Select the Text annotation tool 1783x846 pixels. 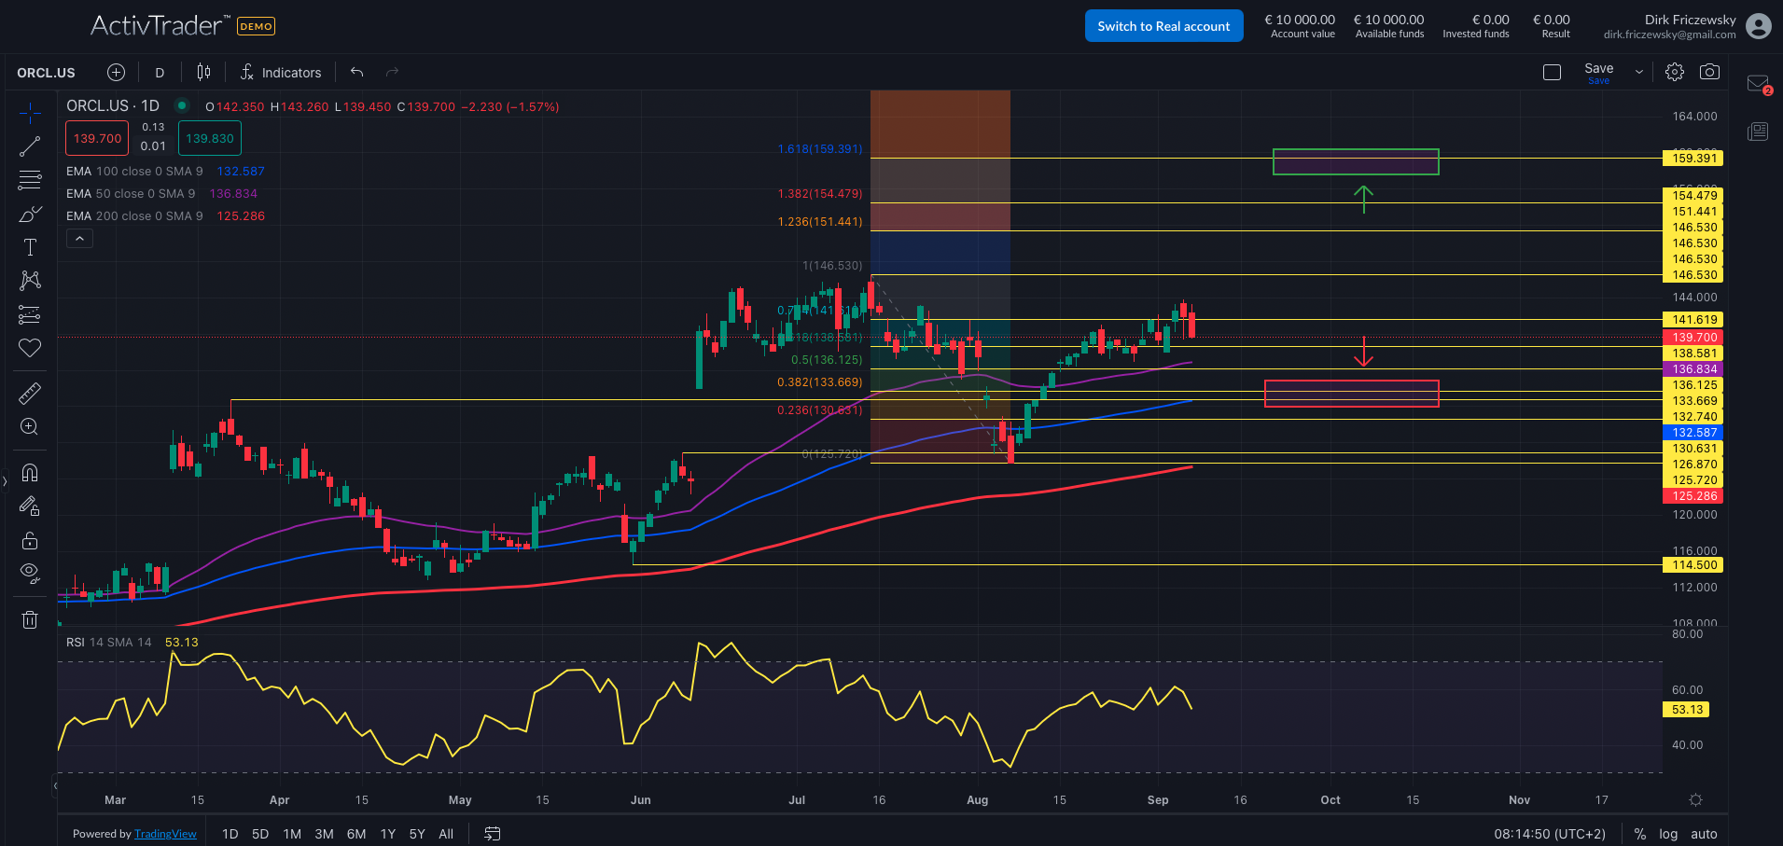click(30, 247)
